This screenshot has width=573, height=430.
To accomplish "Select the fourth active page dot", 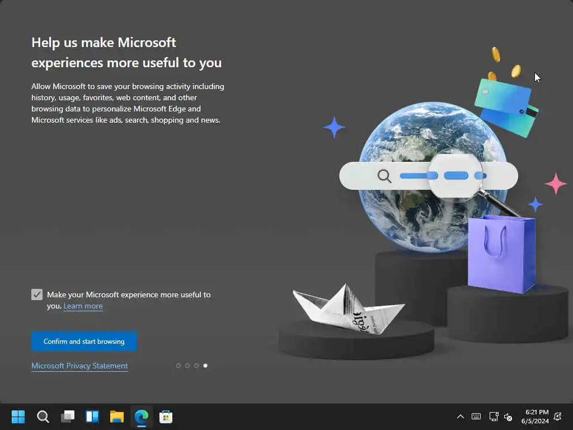I will coord(205,366).
